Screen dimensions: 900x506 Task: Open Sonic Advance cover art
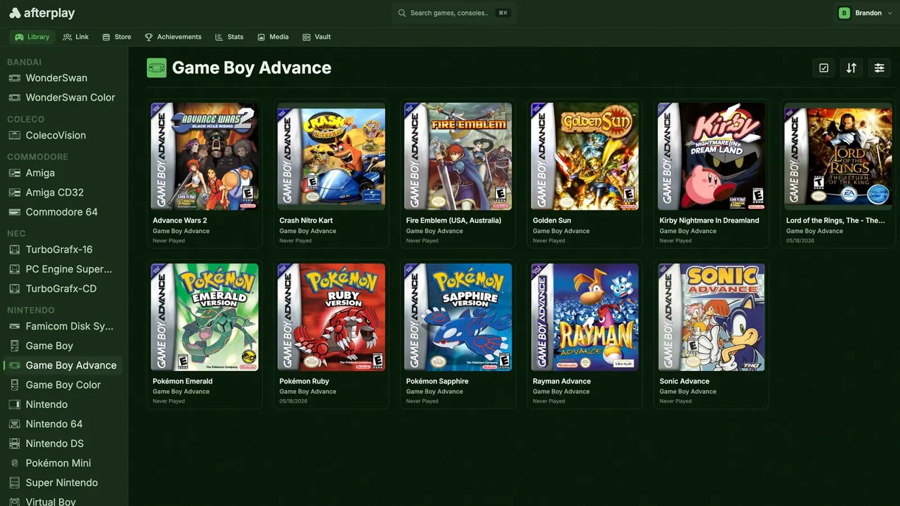coord(711,317)
